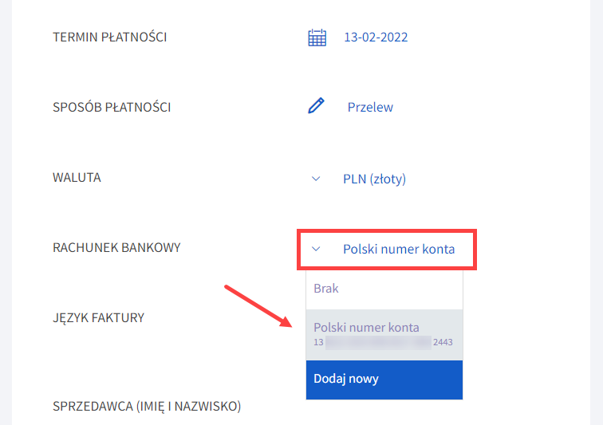
Task: Select the account number ending 2443
Action: (383, 342)
